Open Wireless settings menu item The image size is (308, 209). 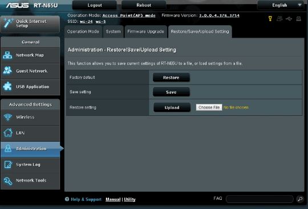(x=30, y=117)
